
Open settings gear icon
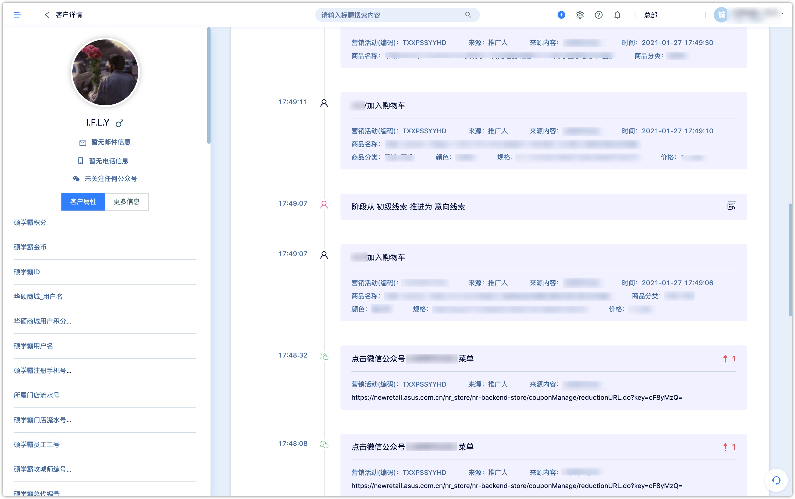pos(580,15)
